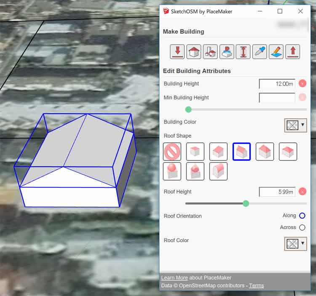
Task: Click the single house make-building icon
Action: pos(194,52)
